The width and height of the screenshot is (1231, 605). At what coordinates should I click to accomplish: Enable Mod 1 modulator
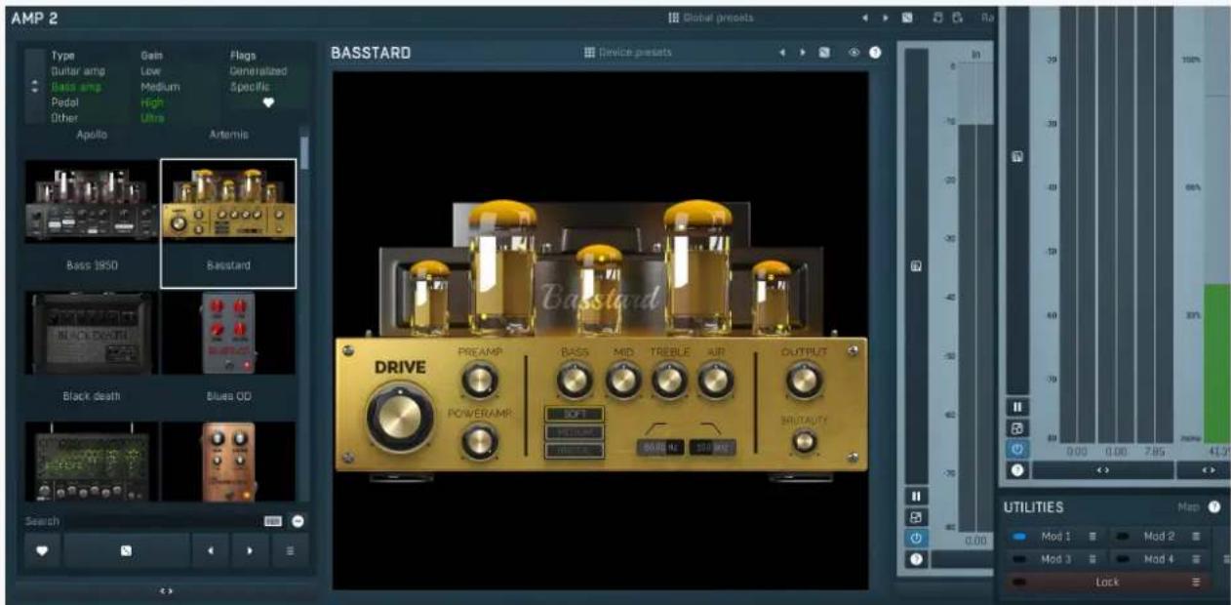(x=1019, y=536)
